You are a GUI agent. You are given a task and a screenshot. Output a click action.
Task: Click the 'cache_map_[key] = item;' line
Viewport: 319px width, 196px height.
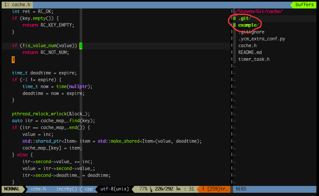[52, 148]
